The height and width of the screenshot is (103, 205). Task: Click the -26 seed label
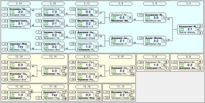pos(72,62)
